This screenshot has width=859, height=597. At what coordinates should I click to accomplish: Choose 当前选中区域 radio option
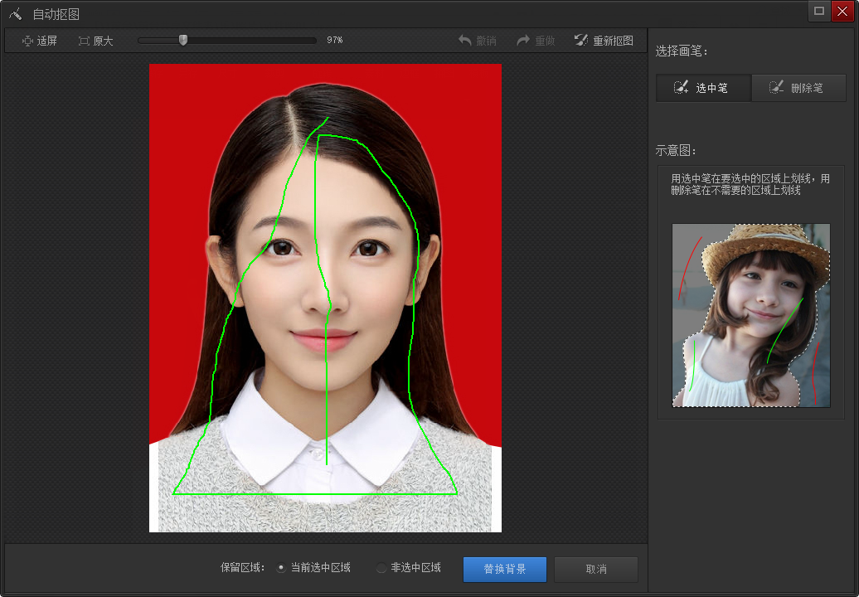coord(314,568)
